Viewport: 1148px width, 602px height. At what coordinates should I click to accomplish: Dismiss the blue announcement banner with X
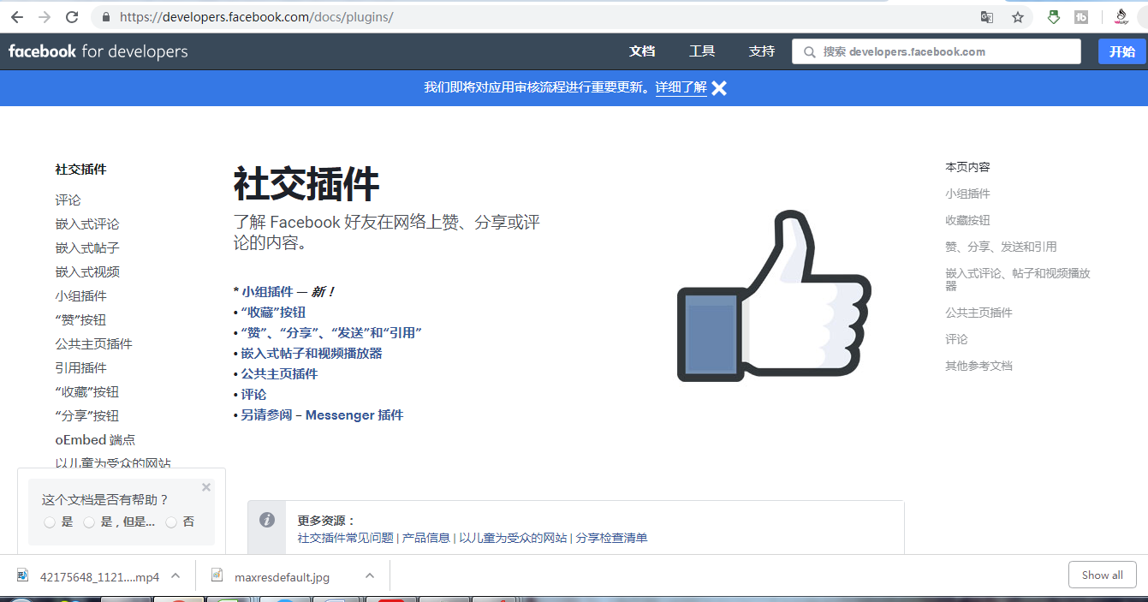click(x=719, y=88)
